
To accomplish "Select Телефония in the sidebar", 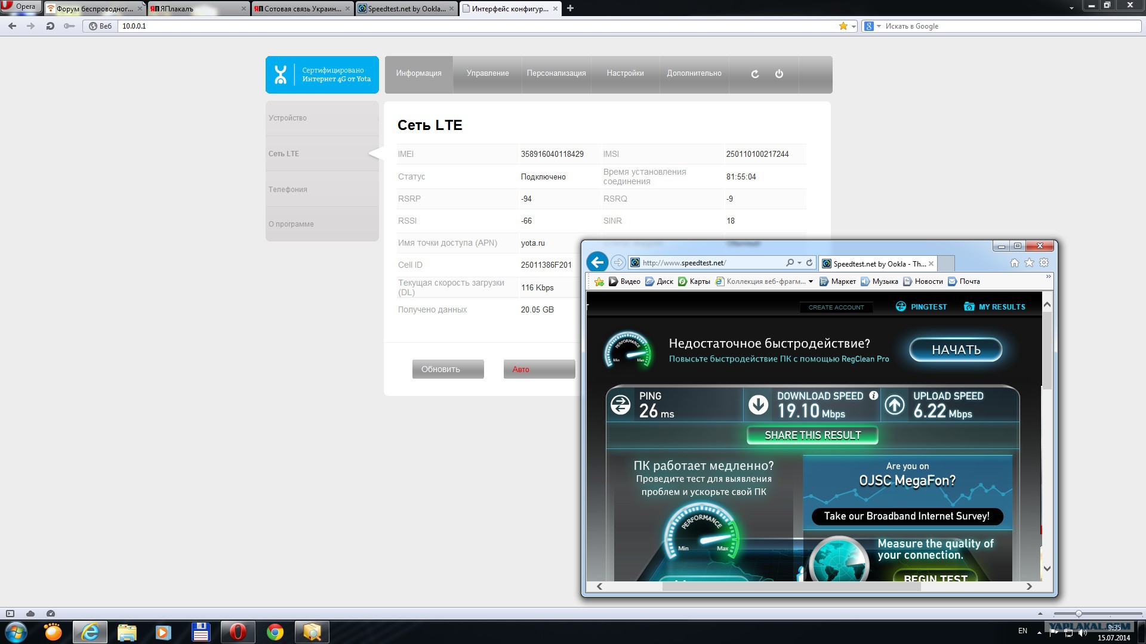I will (322, 189).
